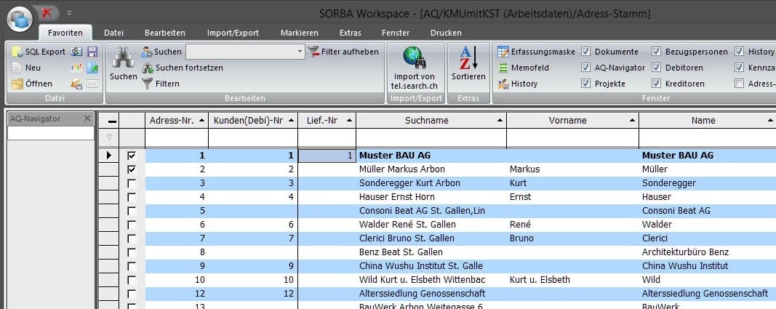Image resolution: width=776 pixels, height=309 pixels.
Task: Select the Suchname cell China Wushu Institut St. Galle
Action: tap(431, 266)
